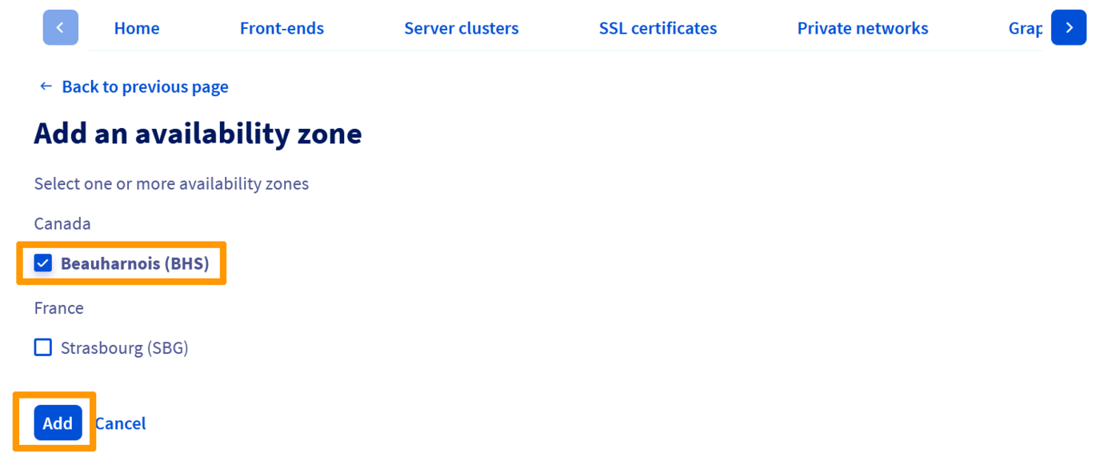The image size is (1120, 453).
Task: Go to the Server clusters tab
Action: tap(461, 28)
